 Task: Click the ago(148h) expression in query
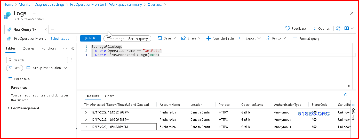[150, 55]
